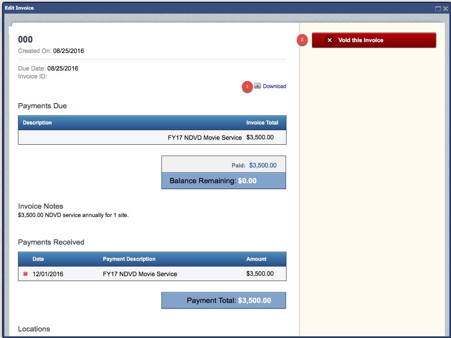
Task: Click the Paid $3,500.00 amount
Action: point(263,165)
